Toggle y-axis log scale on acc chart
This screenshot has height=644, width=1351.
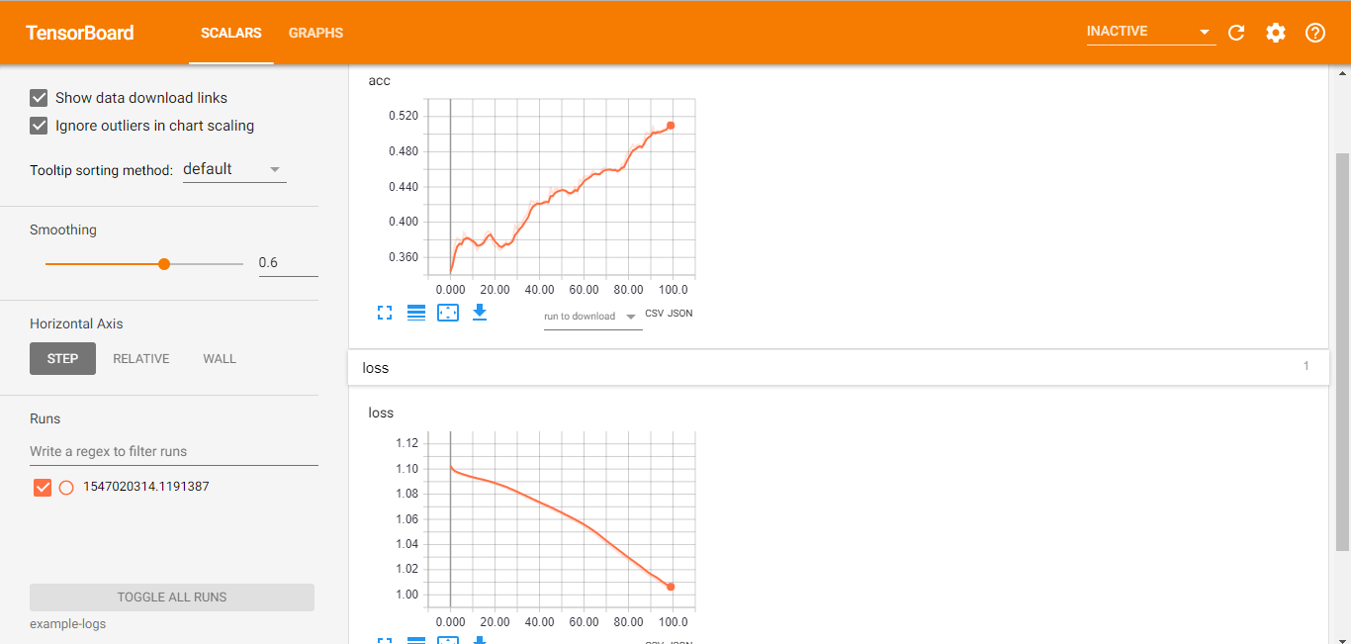(x=416, y=313)
